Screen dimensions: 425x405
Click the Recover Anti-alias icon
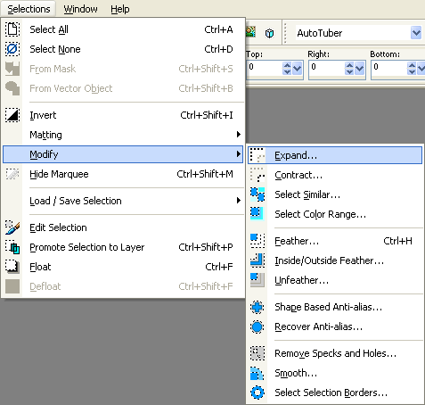pos(257,326)
